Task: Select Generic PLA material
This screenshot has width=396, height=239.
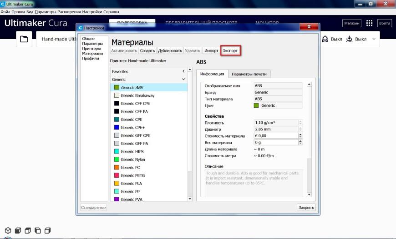Action: click(x=149, y=184)
